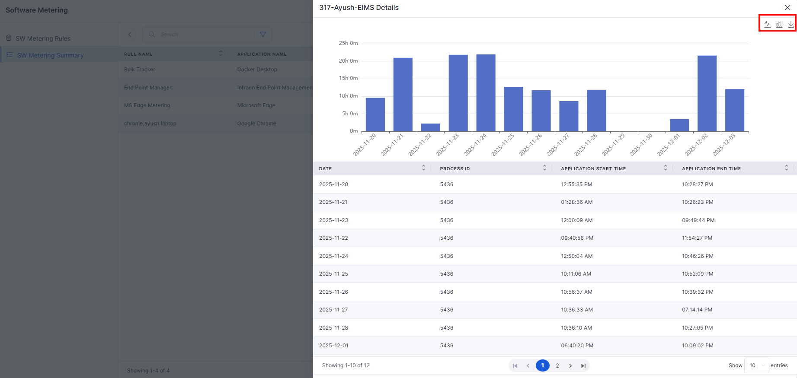This screenshot has height=378, width=797.
Task: Go to the next page arrow
Action: click(570, 366)
